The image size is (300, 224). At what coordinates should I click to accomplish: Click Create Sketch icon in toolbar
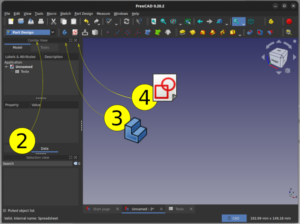pyautogui.click(x=75, y=32)
